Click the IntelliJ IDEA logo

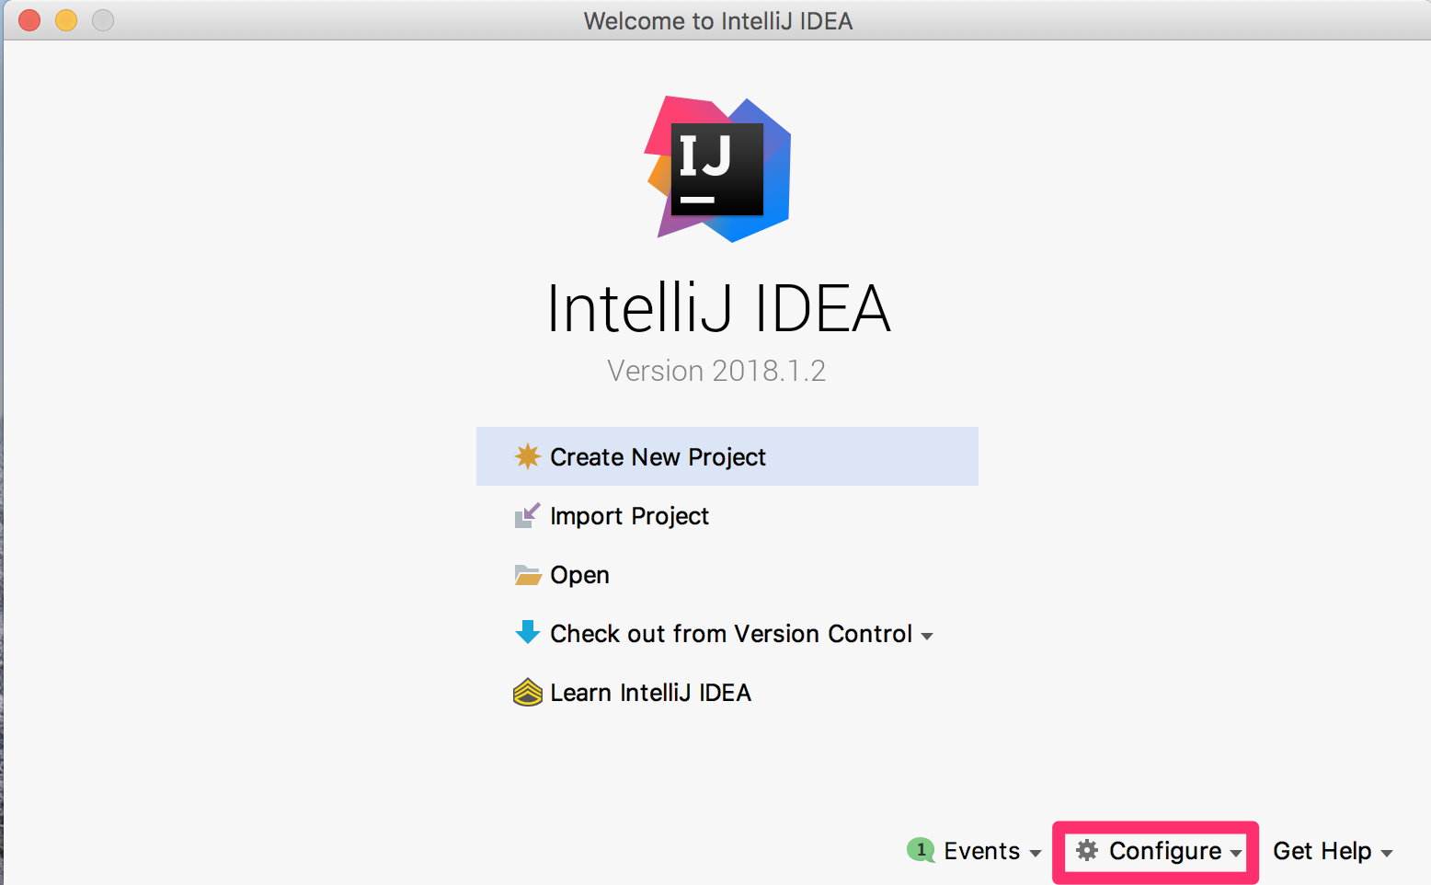pyautogui.click(x=718, y=168)
